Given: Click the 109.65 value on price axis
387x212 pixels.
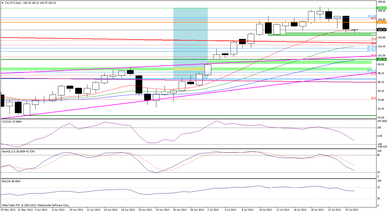Looking at the screenshot, I should [x=382, y=2].
